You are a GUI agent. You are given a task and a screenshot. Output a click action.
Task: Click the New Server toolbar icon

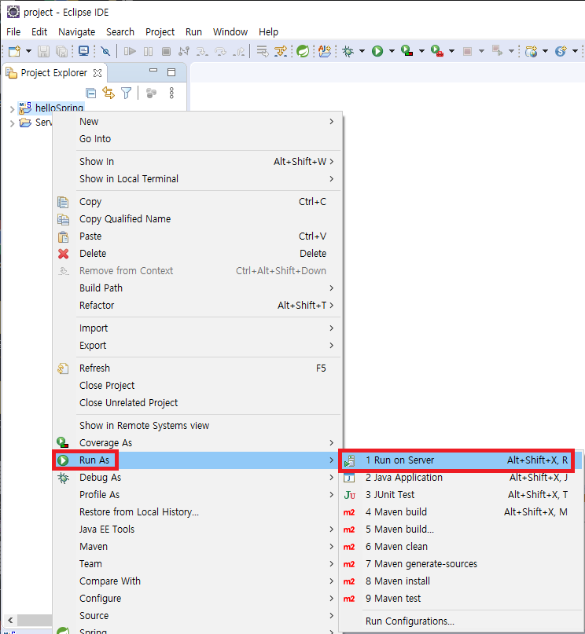tap(531, 51)
